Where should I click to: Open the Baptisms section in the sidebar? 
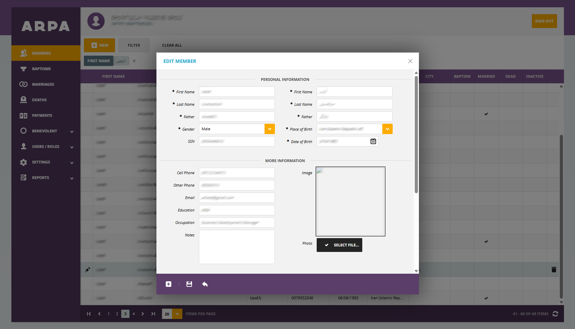(x=42, y=68)
